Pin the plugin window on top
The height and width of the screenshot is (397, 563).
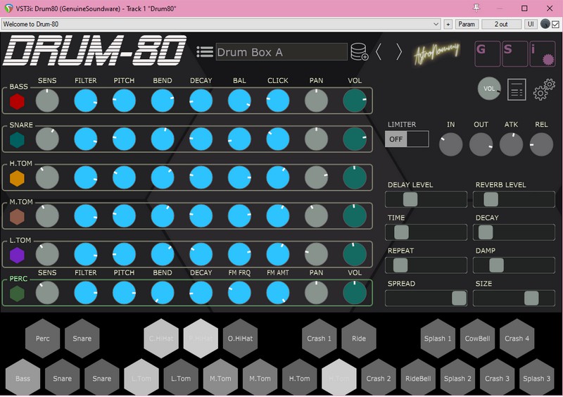pos(476,8)
